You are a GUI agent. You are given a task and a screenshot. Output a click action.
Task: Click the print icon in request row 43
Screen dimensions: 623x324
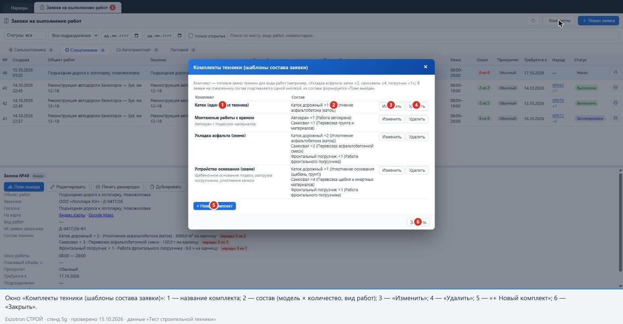(615, 87)
